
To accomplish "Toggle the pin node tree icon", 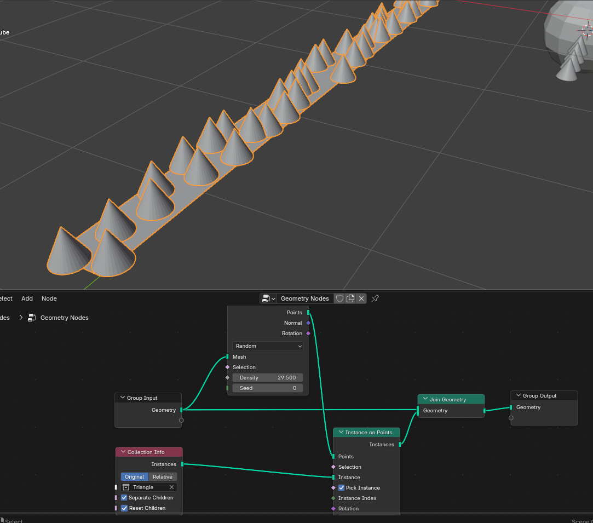I will coord(375,298).
